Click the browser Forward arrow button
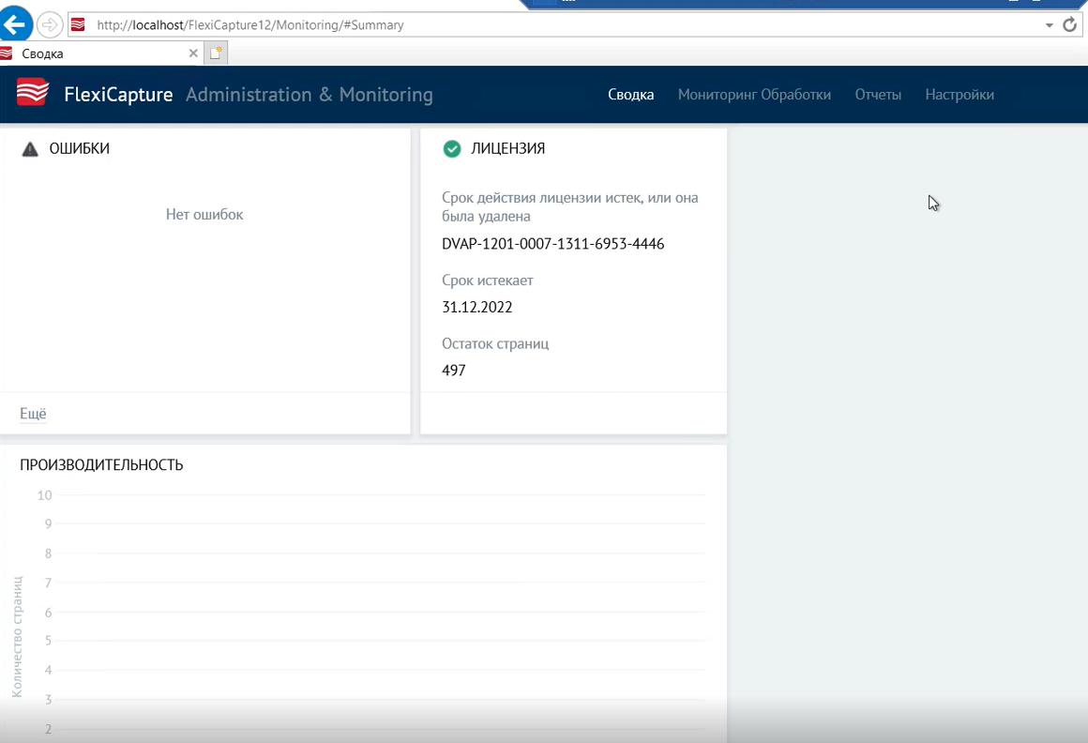The height and width of the screenshot is (743, 1088). pyautogui.click(x=50, y=25)
